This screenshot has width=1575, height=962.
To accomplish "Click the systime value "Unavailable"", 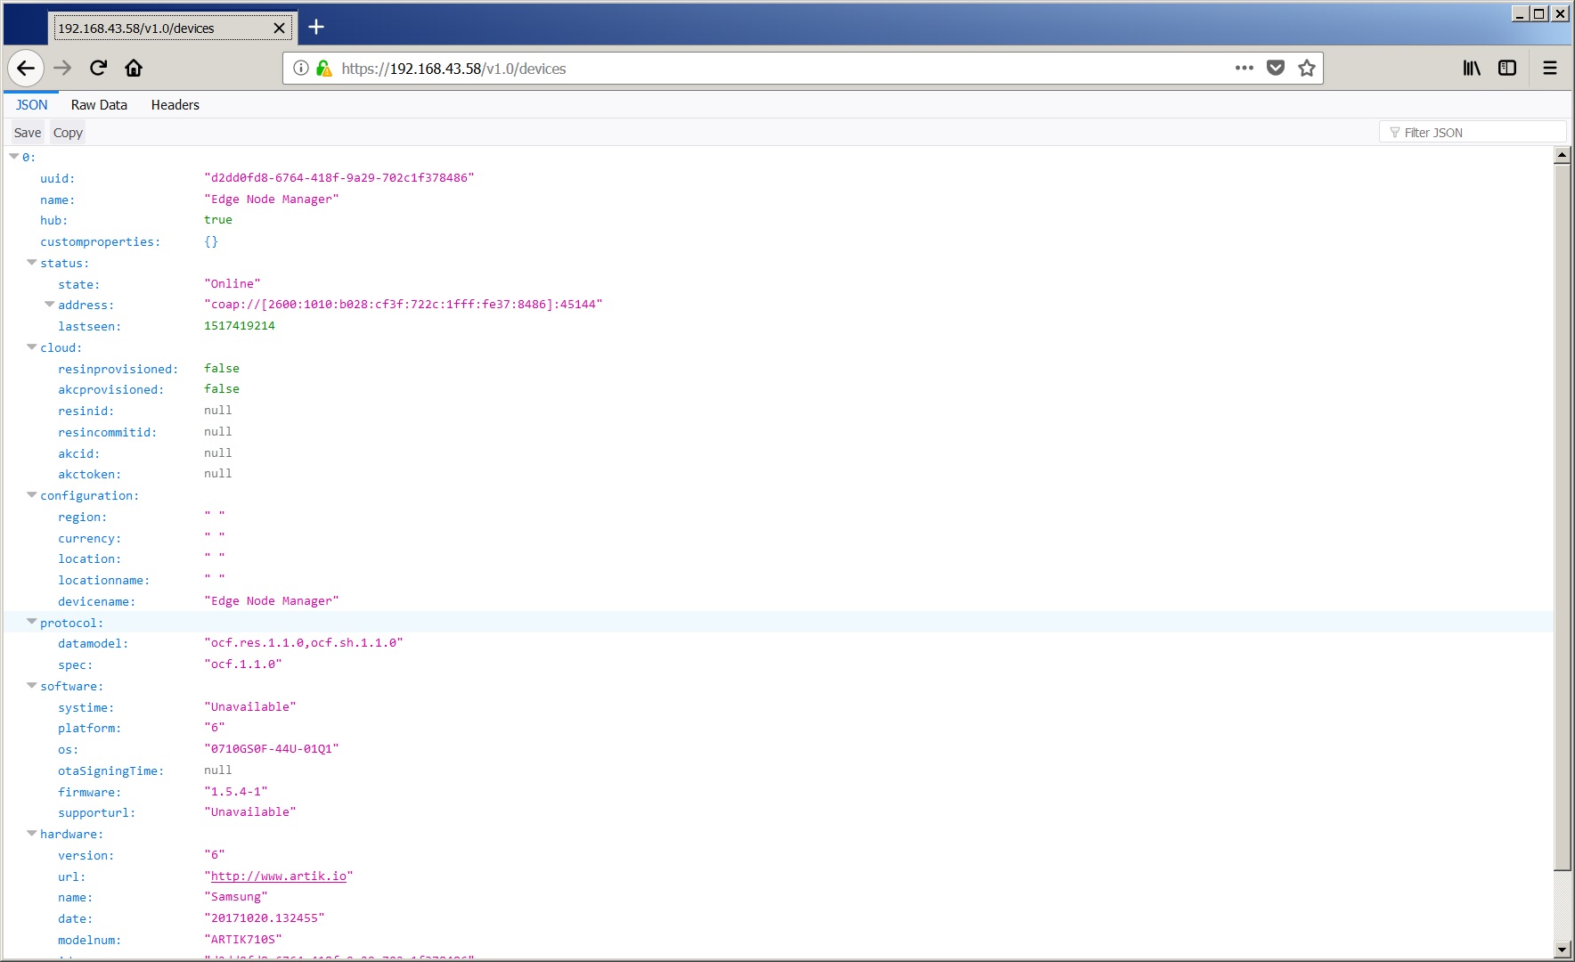I will 250,707.
